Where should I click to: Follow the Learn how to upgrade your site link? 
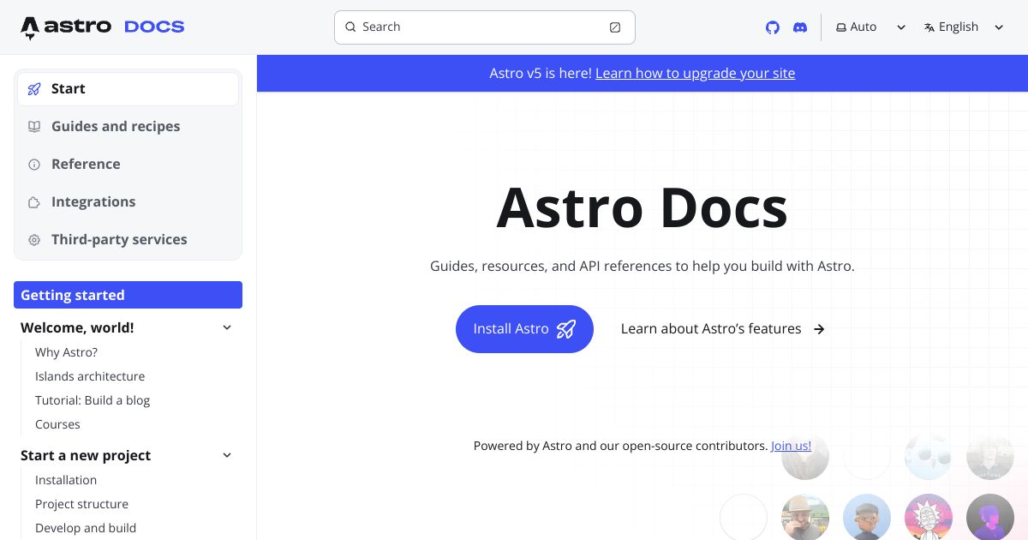696,74
